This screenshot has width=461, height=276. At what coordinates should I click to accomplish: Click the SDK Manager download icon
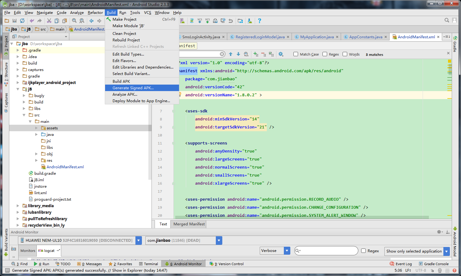(250, 21)
